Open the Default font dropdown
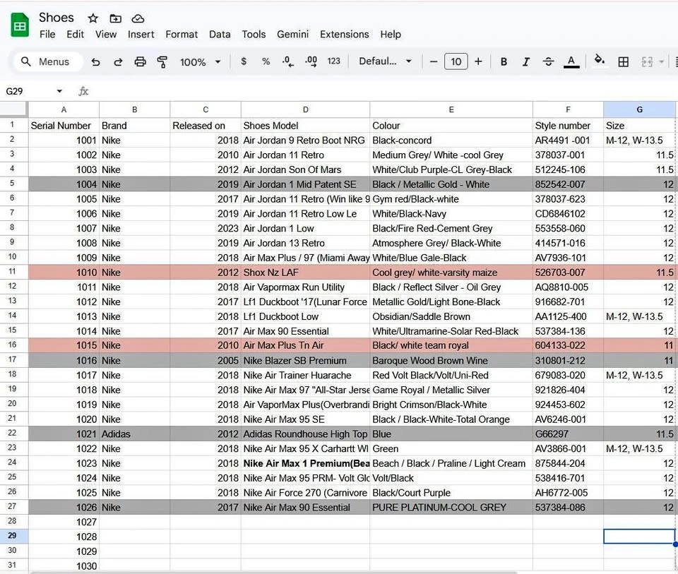The image size is (678, 574). tap(385, 61)
